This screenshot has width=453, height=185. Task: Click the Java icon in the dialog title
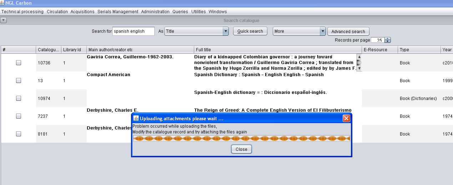pyautogui.click(x=136, y=118)
